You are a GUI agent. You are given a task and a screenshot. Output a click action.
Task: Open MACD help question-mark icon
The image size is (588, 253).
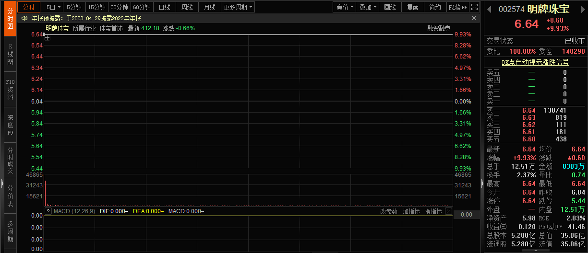pos(48,211)
